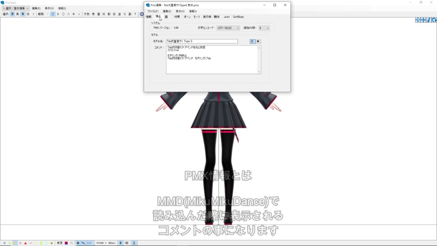Select Japanese (日) language toggle

coord(252,41)
